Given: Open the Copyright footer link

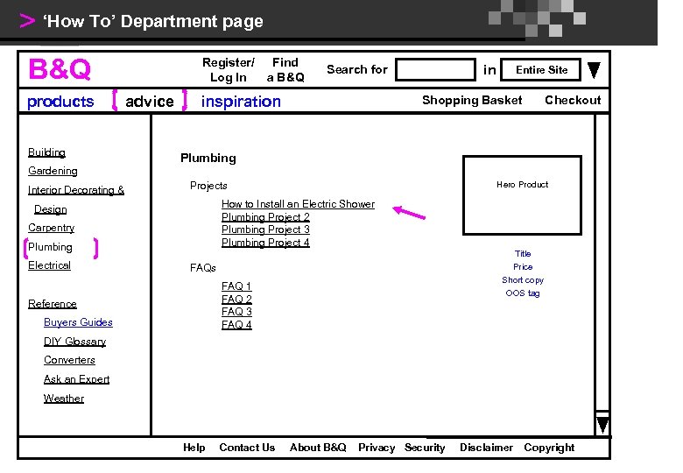Looking at the screenshot, I should point(549,448).
